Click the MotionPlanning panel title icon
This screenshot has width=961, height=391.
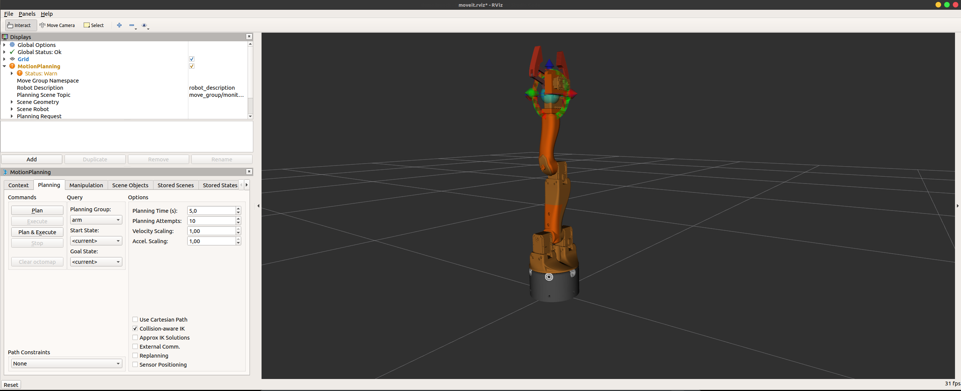pyautogui.click(x=5, y=172)
